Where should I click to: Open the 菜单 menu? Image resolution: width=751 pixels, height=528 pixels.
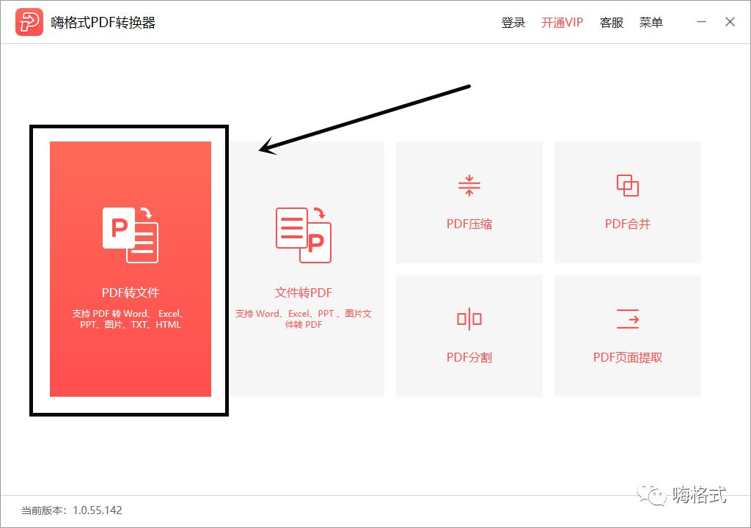(x=651, y=22)
